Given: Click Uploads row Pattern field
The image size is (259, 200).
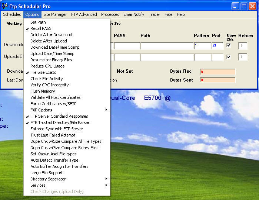Looking at the screenshot, I should (x=203, y=58).
